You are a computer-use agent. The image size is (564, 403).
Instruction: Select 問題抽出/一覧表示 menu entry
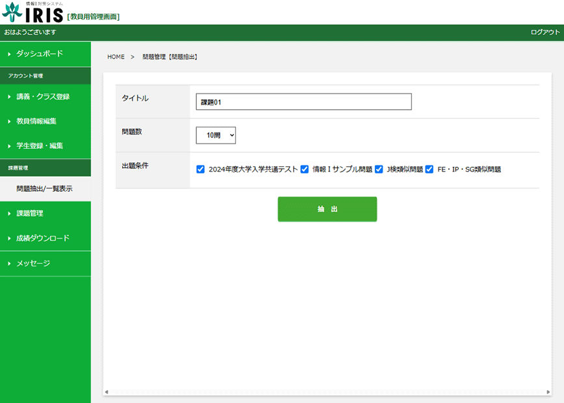45,188
